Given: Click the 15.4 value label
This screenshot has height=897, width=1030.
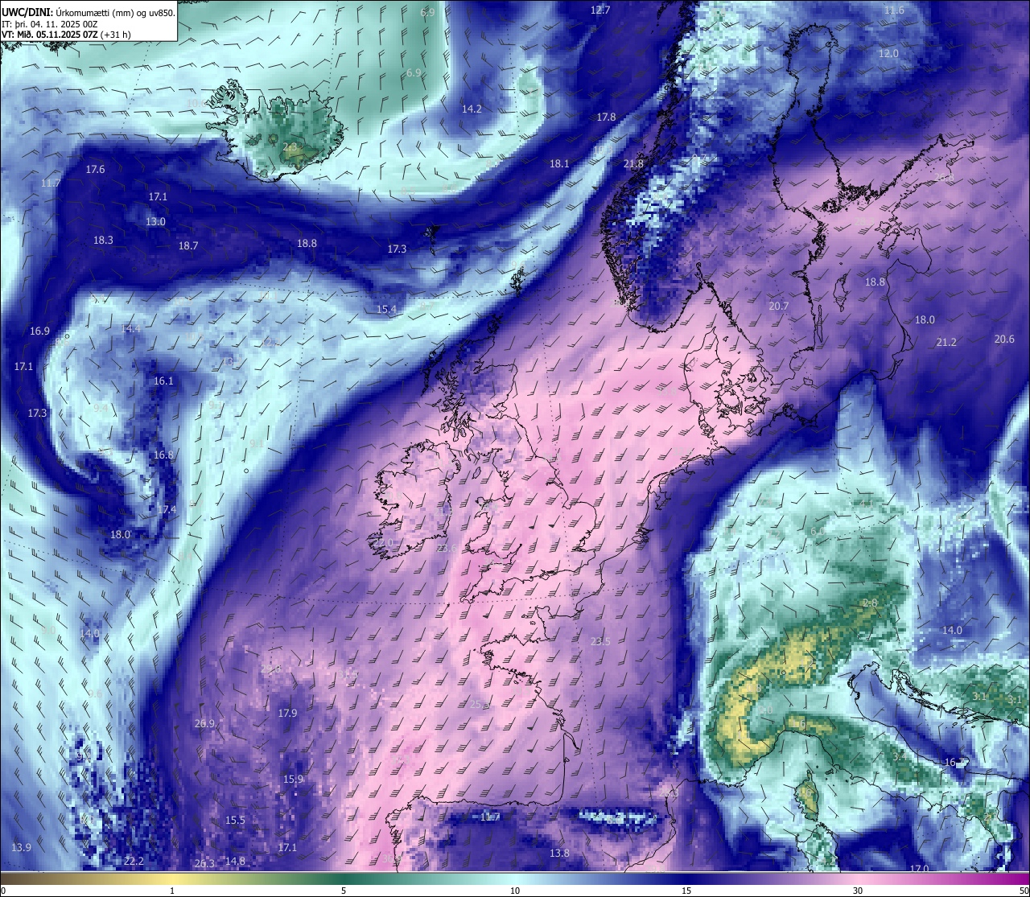Looking at the screenshot, I should click(x=386, y=310).
